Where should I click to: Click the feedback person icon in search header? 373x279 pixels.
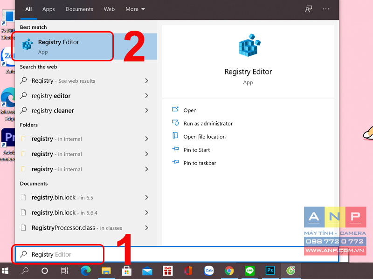click(308, 9)
